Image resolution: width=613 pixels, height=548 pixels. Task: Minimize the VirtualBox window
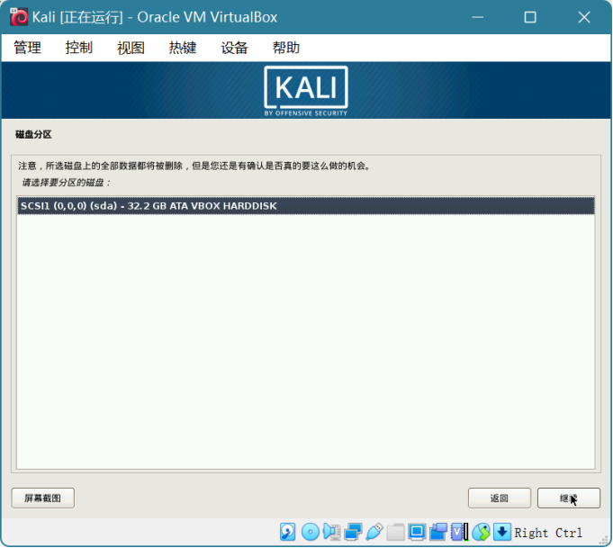coord(477,17)
